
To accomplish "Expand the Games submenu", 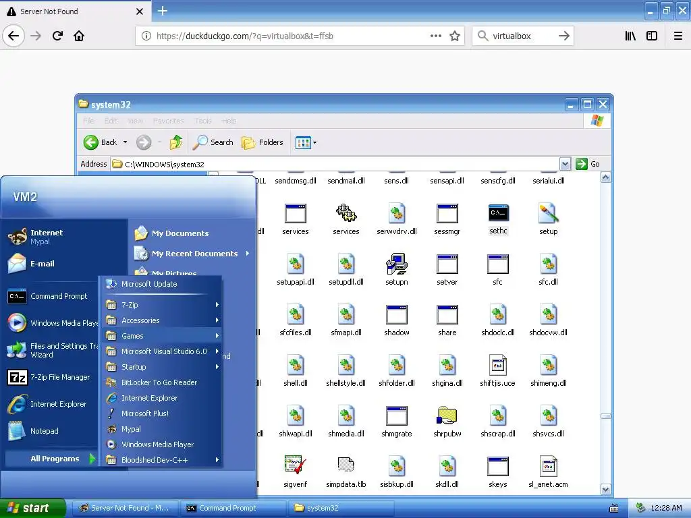I will (x=161, y=336).
